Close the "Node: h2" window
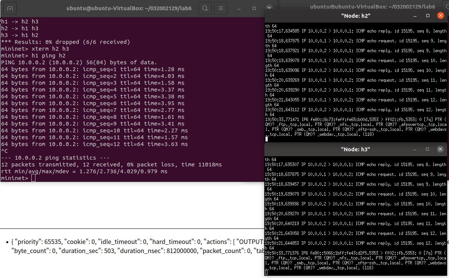449x278 pixels. point(440,16)
